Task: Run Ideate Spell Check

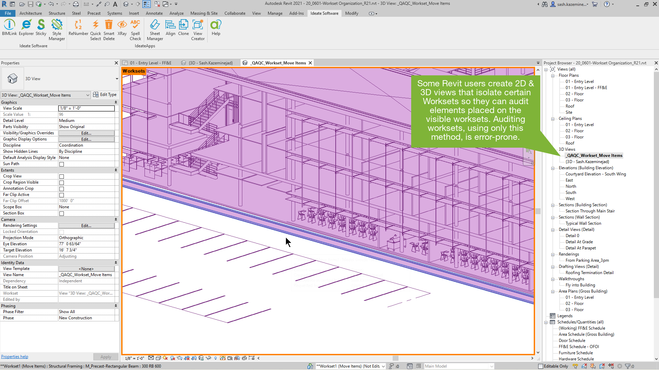Action: click(135, 29)
